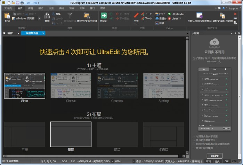This screenshot has height=165, width=243.
Task: Select the Charcoal theme thumbnail
Action: point(117,86)
